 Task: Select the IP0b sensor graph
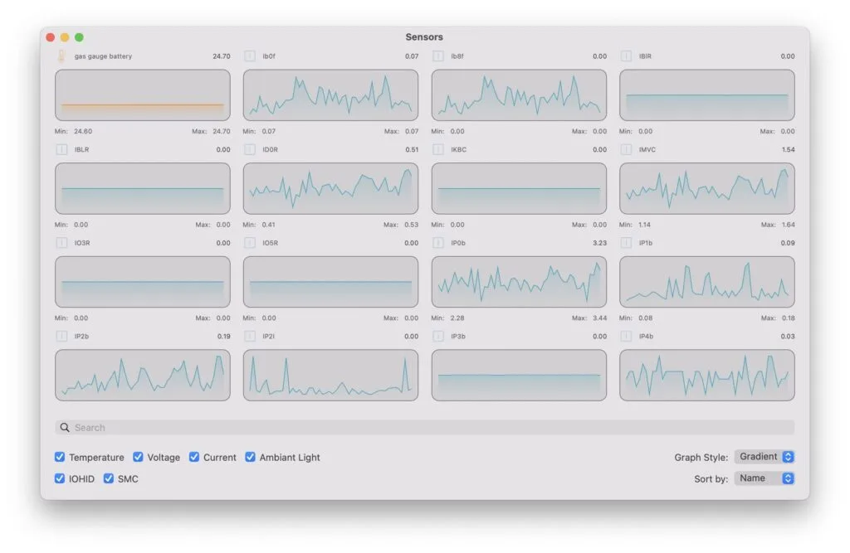(519, 282)
